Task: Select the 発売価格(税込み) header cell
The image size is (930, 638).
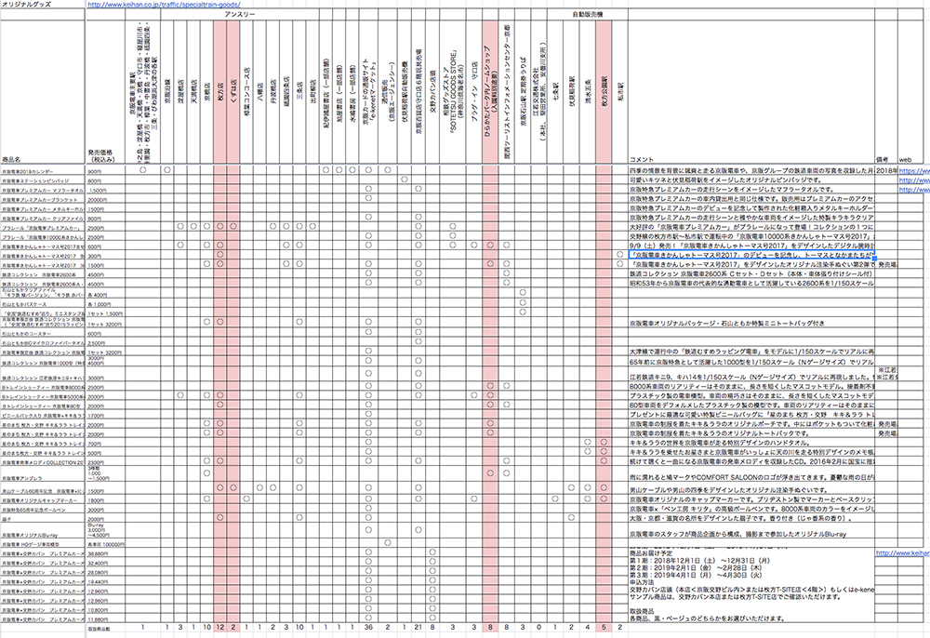Action: (100, 153)
